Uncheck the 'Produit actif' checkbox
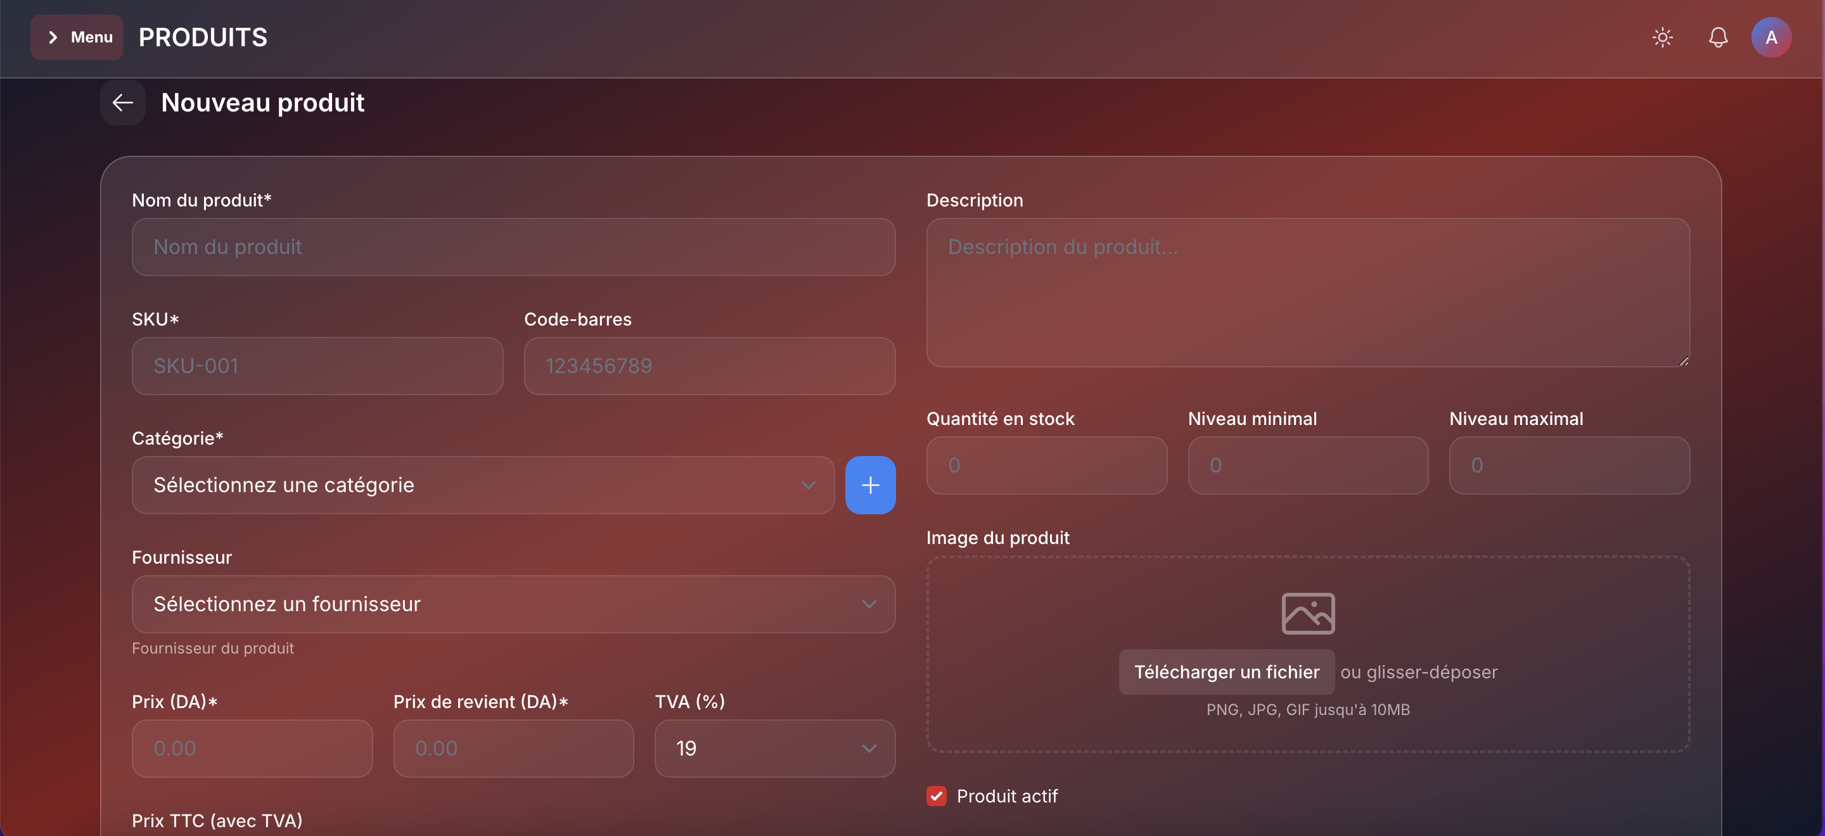Viewport: 1825px width, 836px height. 937,795
